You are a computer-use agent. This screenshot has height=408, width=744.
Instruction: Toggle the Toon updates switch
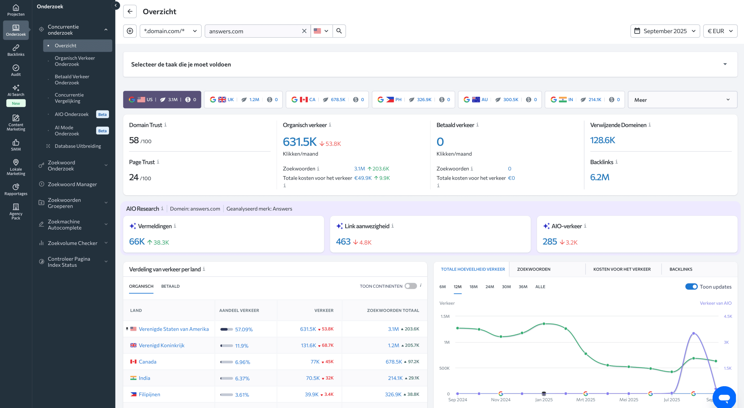tap(691, 287)
